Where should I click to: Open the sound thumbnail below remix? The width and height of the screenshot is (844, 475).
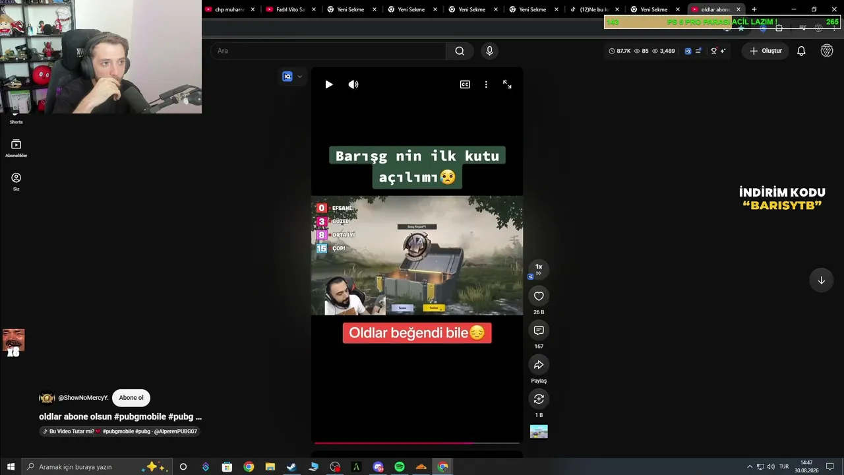[539, 431]
